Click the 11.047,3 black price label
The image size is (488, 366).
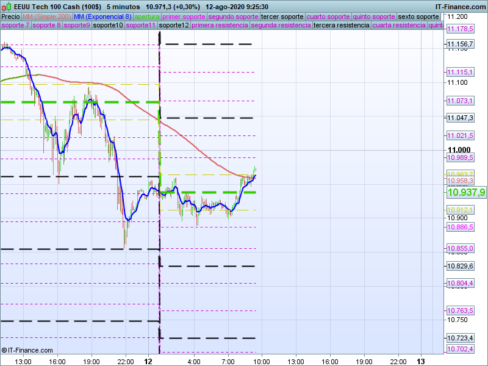coord(460,118)
